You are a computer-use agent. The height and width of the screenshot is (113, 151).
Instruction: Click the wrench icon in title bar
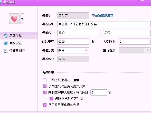tap(1, 2)
